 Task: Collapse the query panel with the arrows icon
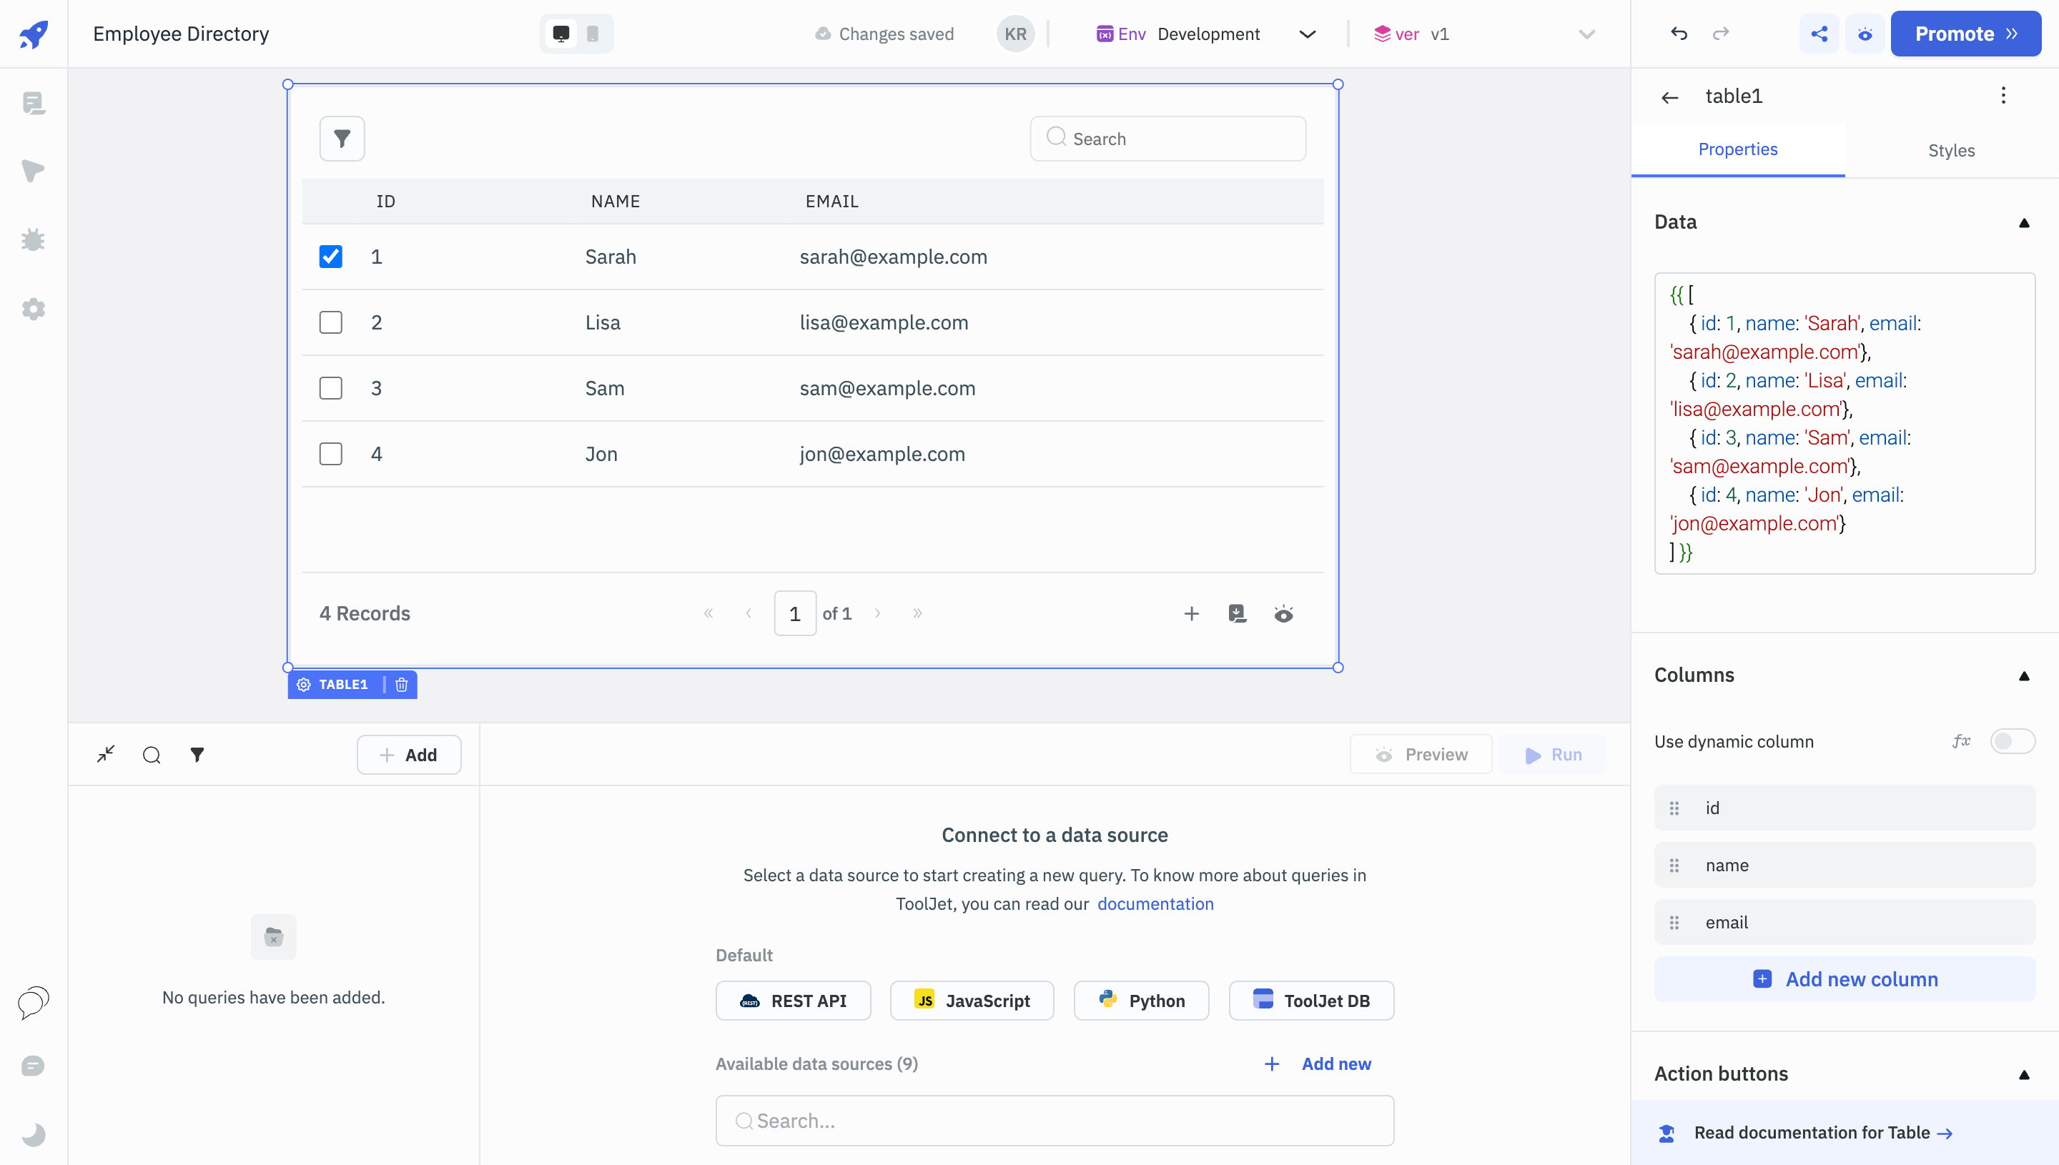pyautogui.click(x=106, y=754)
